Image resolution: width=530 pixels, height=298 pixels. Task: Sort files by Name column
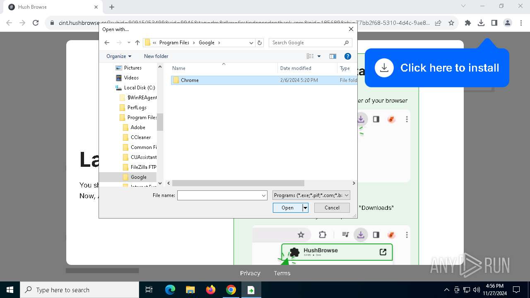[224, 68]
